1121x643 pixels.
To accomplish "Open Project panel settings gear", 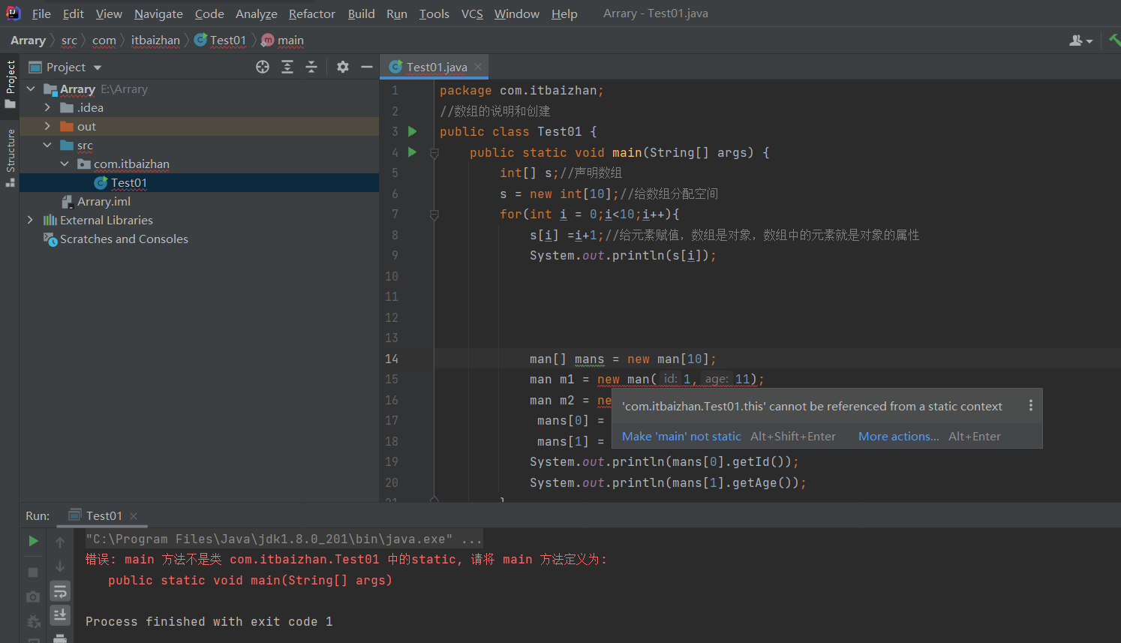I will (x=343, y=67).
